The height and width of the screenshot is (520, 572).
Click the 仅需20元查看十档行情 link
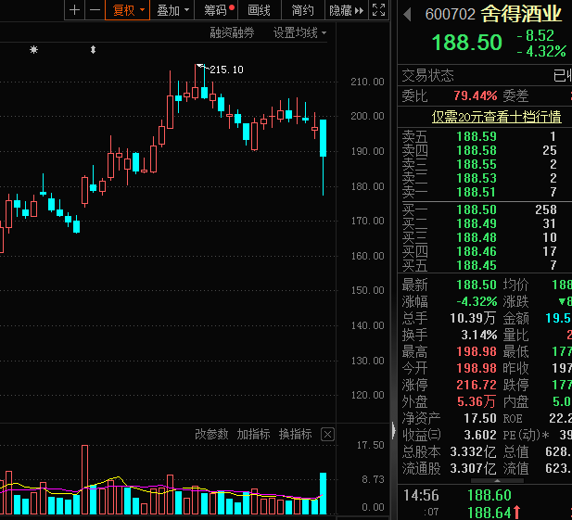tap(496, 117)
